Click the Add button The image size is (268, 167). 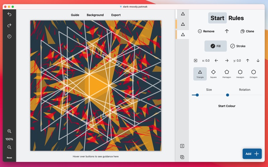pyautogui.click(x=252, y=154)
